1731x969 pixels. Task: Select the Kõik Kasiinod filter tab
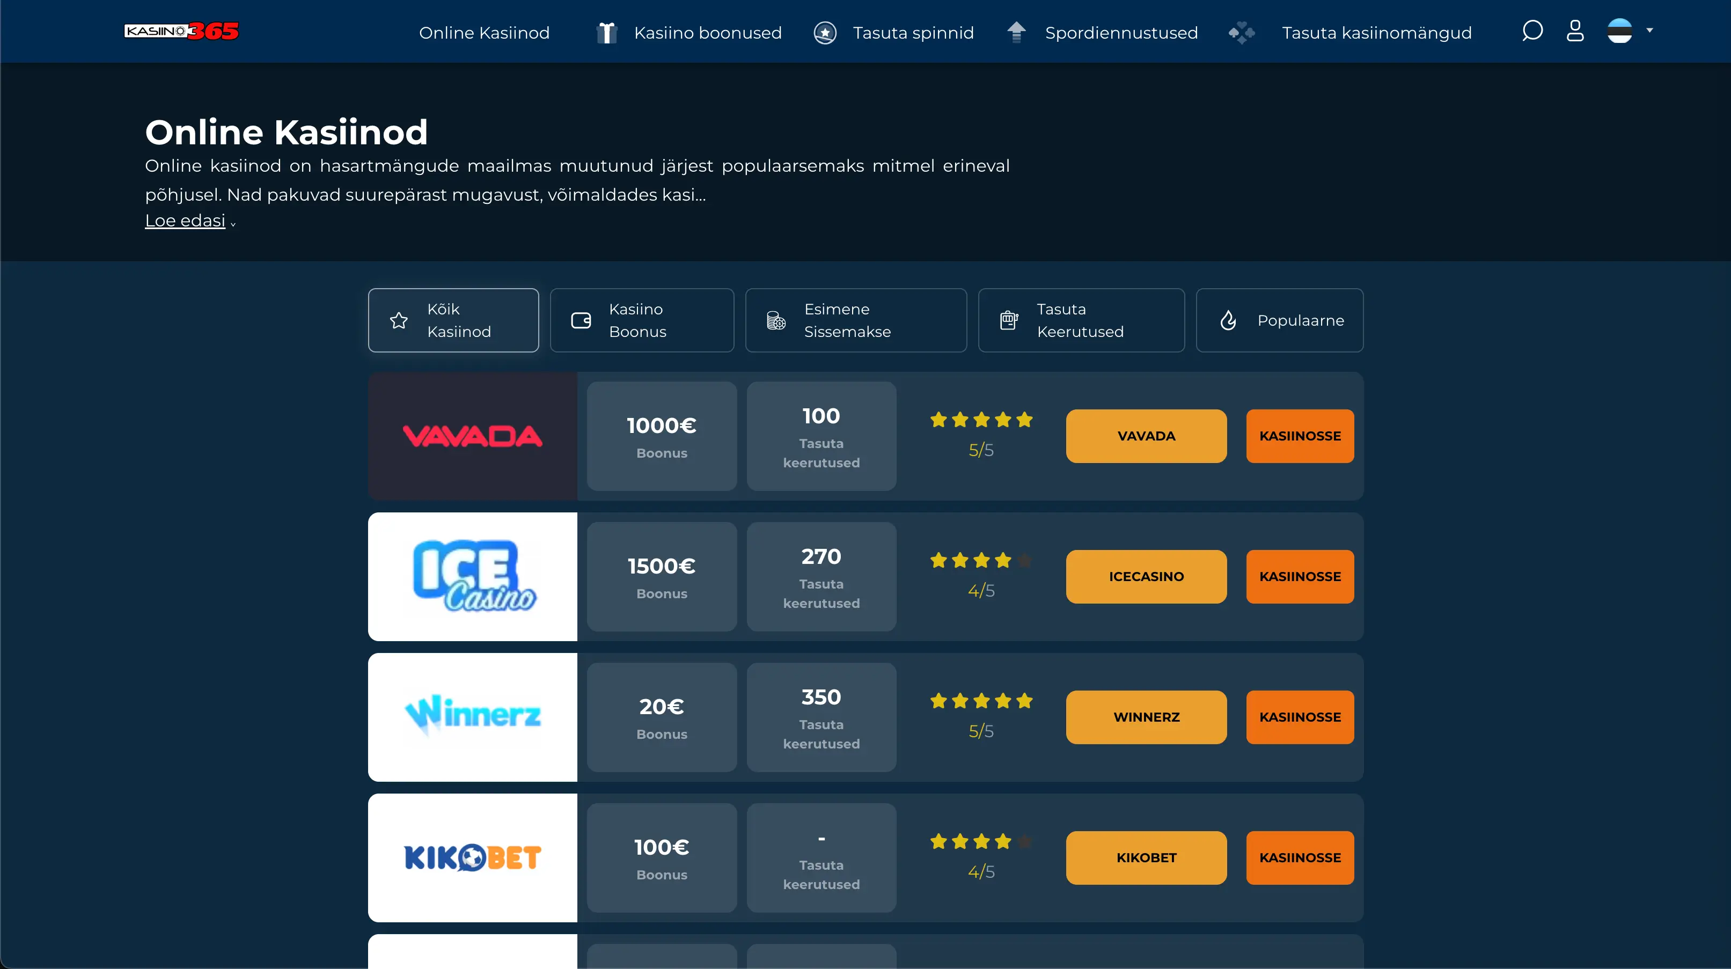(453, 320)
